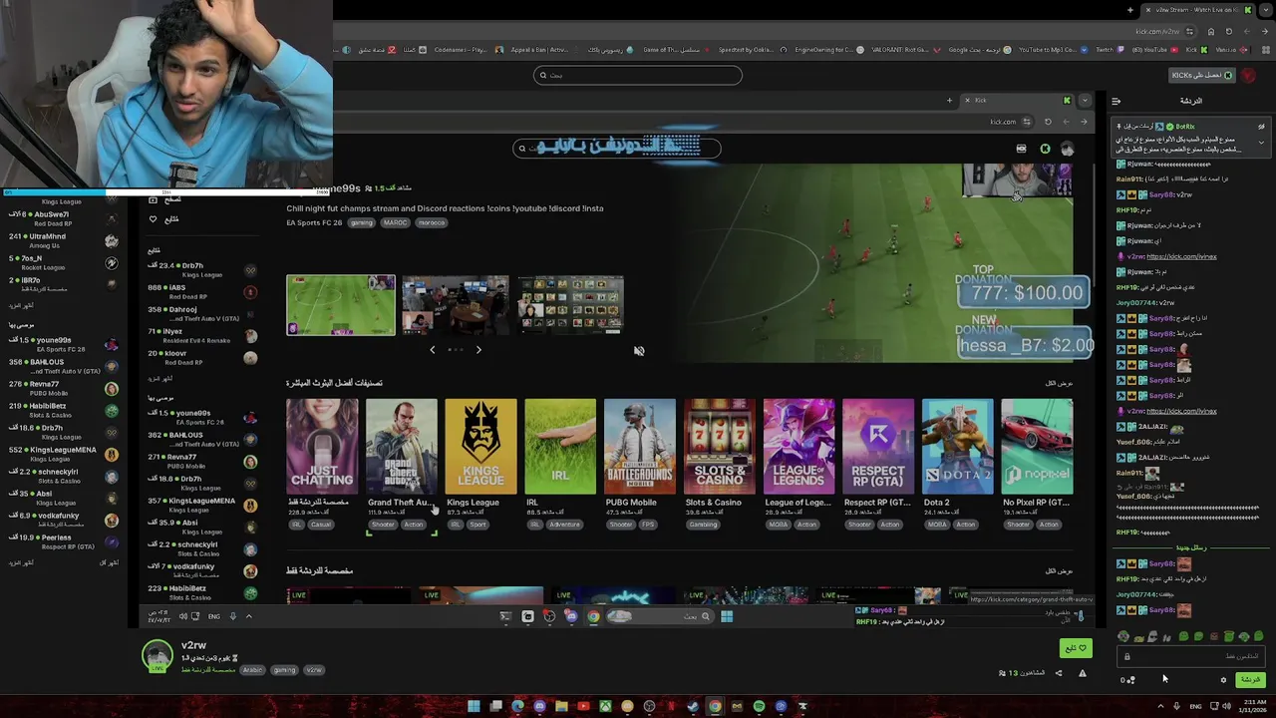Image resolution: width=1276 pixels, height=718 pixels.
Task: Select Kings League category card
Action: [x=481, y=447]
